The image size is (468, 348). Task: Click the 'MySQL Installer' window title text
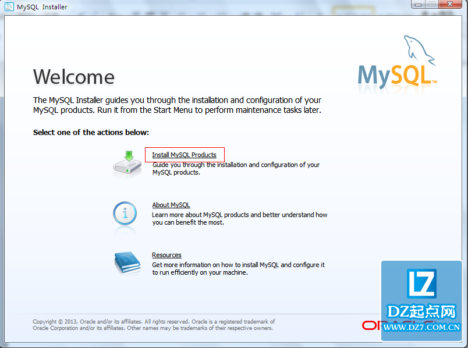42,7
